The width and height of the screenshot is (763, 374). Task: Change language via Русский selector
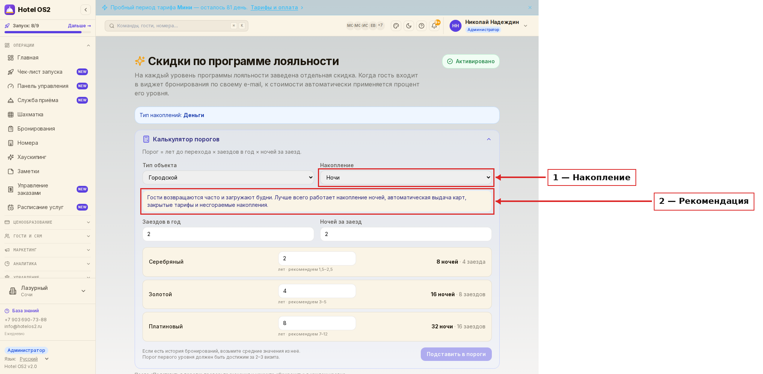34,359
